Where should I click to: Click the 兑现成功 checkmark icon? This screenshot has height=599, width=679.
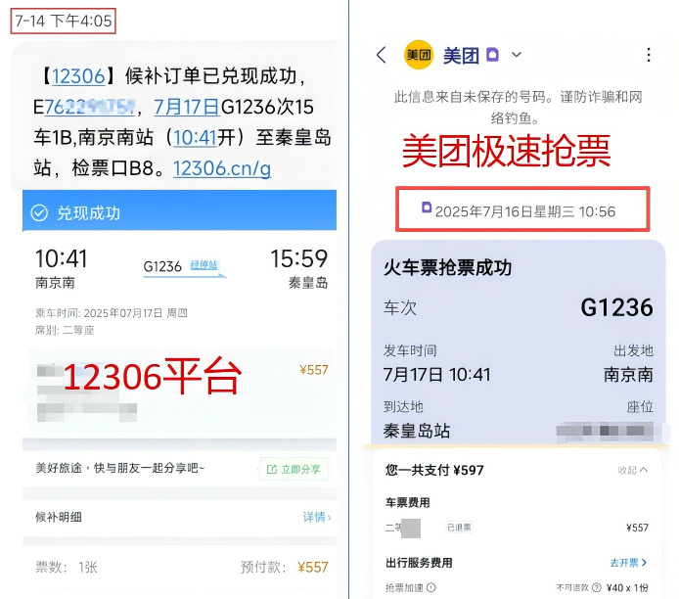39,213
